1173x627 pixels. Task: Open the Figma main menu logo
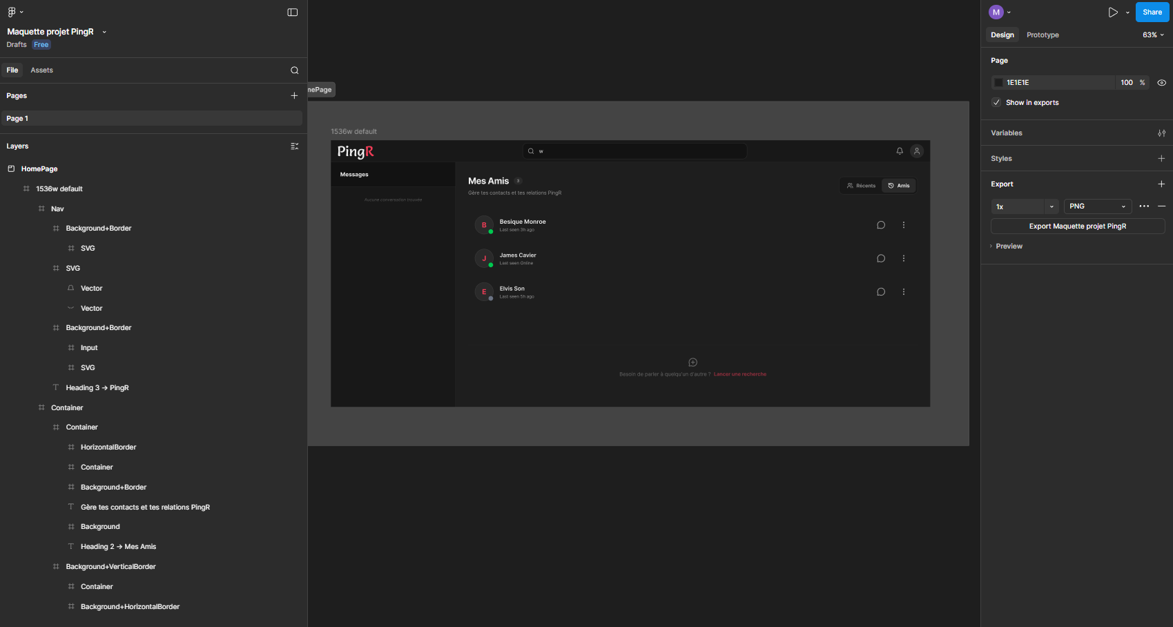pyautogui.click(x=12, y=12)
